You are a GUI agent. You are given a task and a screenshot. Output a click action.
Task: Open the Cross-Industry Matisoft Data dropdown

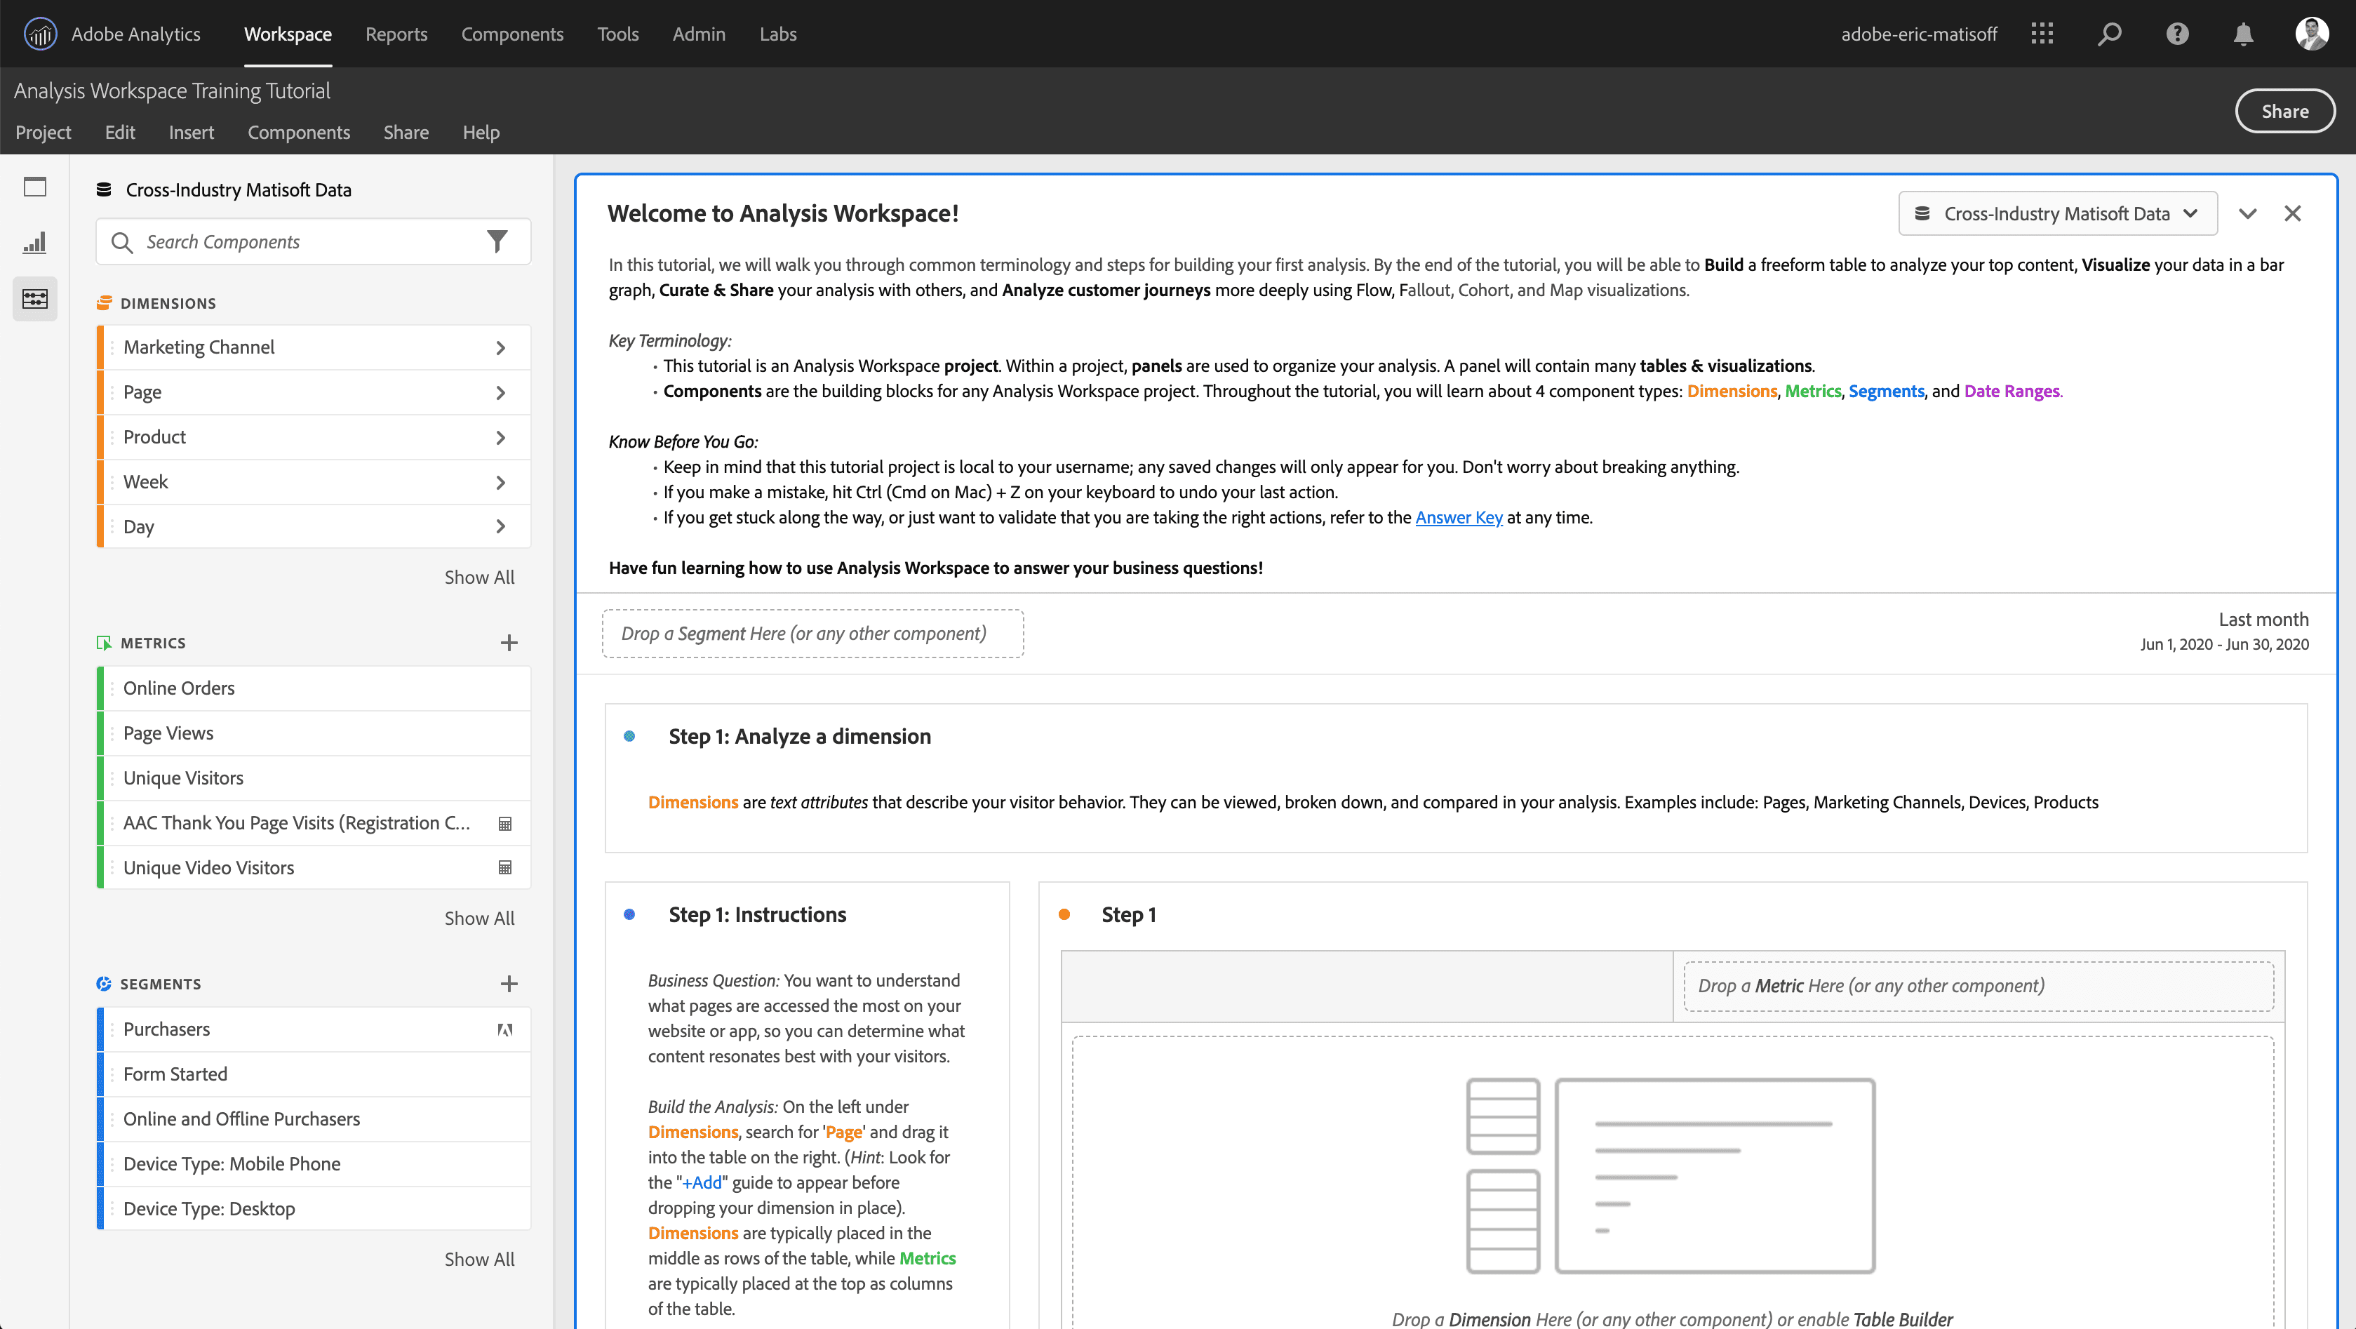point(2057,213)
